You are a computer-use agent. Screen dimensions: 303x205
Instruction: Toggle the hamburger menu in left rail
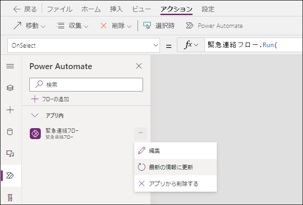point(10,66)
